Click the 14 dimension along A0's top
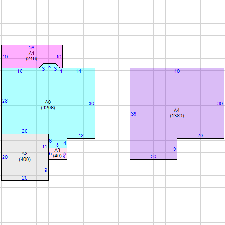Viewport: 225px width, 225px height. click(78, 71)
